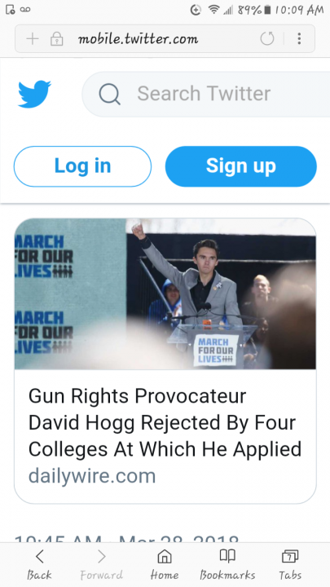Tap the plus icon in the address bar

point(33,38)
